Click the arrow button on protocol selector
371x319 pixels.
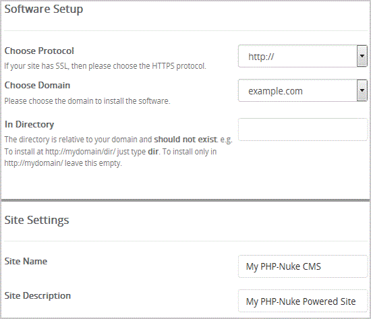(x=362, y=57)
